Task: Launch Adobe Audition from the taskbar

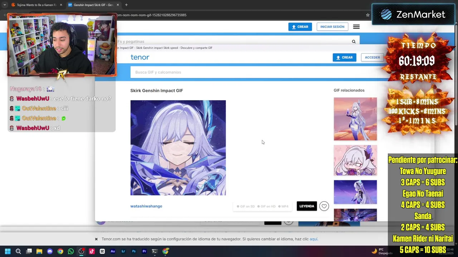Action: pyautogui.click(x=113, y=251)
